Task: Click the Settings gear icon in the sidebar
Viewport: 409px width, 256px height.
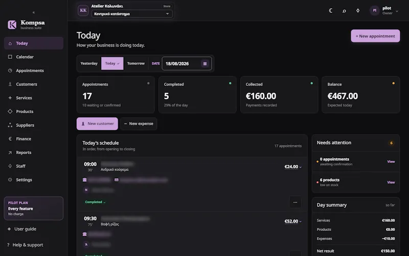Action: 10,180
